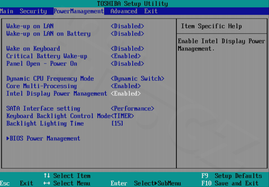Select the PowerManagement tab

(79, 12)
